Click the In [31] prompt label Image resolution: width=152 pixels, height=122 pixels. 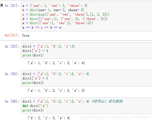click(x=12, y=5)
